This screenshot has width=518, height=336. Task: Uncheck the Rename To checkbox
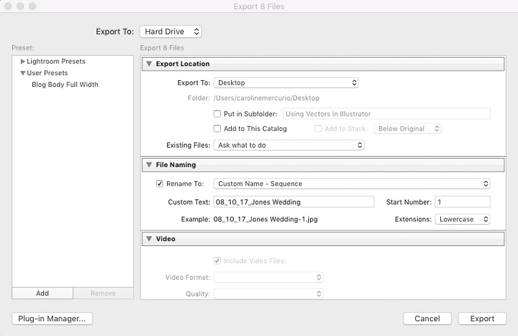[x=159, y=184]
